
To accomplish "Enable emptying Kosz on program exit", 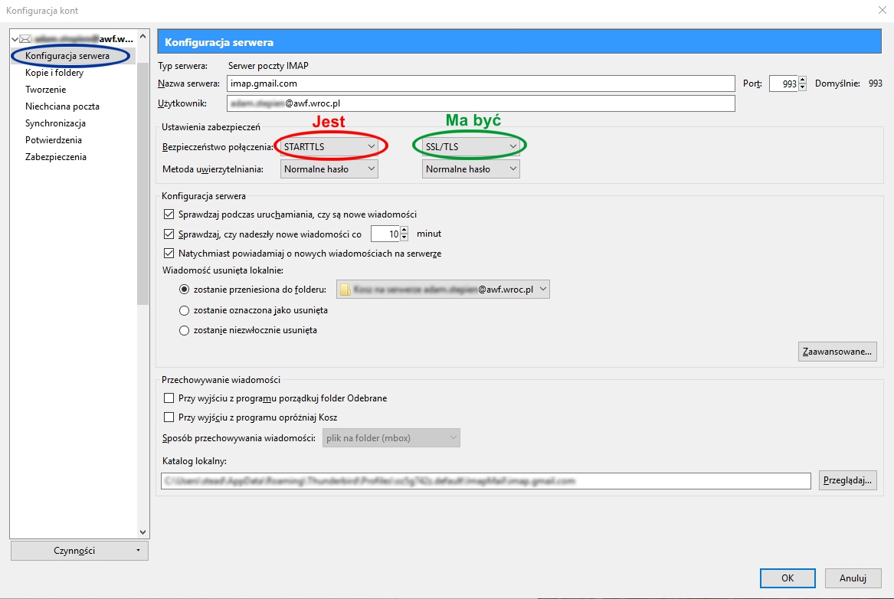I will [169, 417].
